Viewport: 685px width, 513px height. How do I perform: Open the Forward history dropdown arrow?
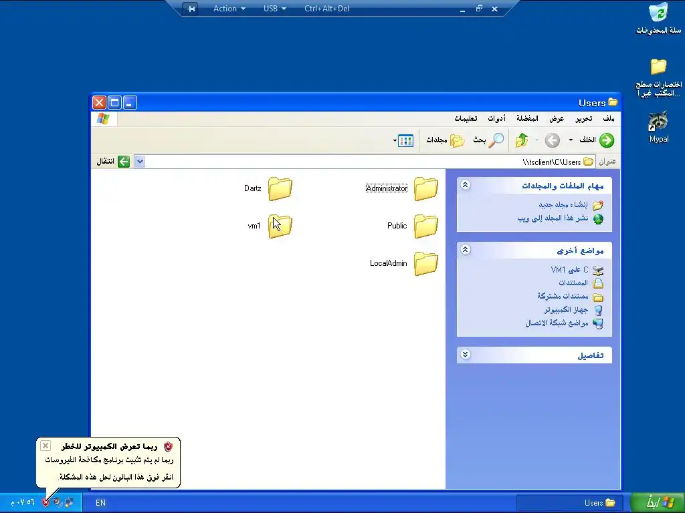click(x=537, y=140)
